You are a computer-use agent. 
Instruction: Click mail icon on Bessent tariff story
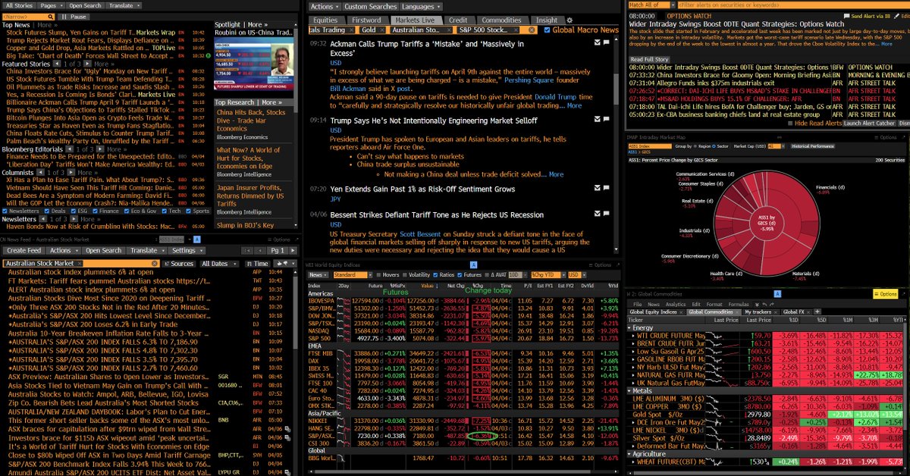coord(597,215)
